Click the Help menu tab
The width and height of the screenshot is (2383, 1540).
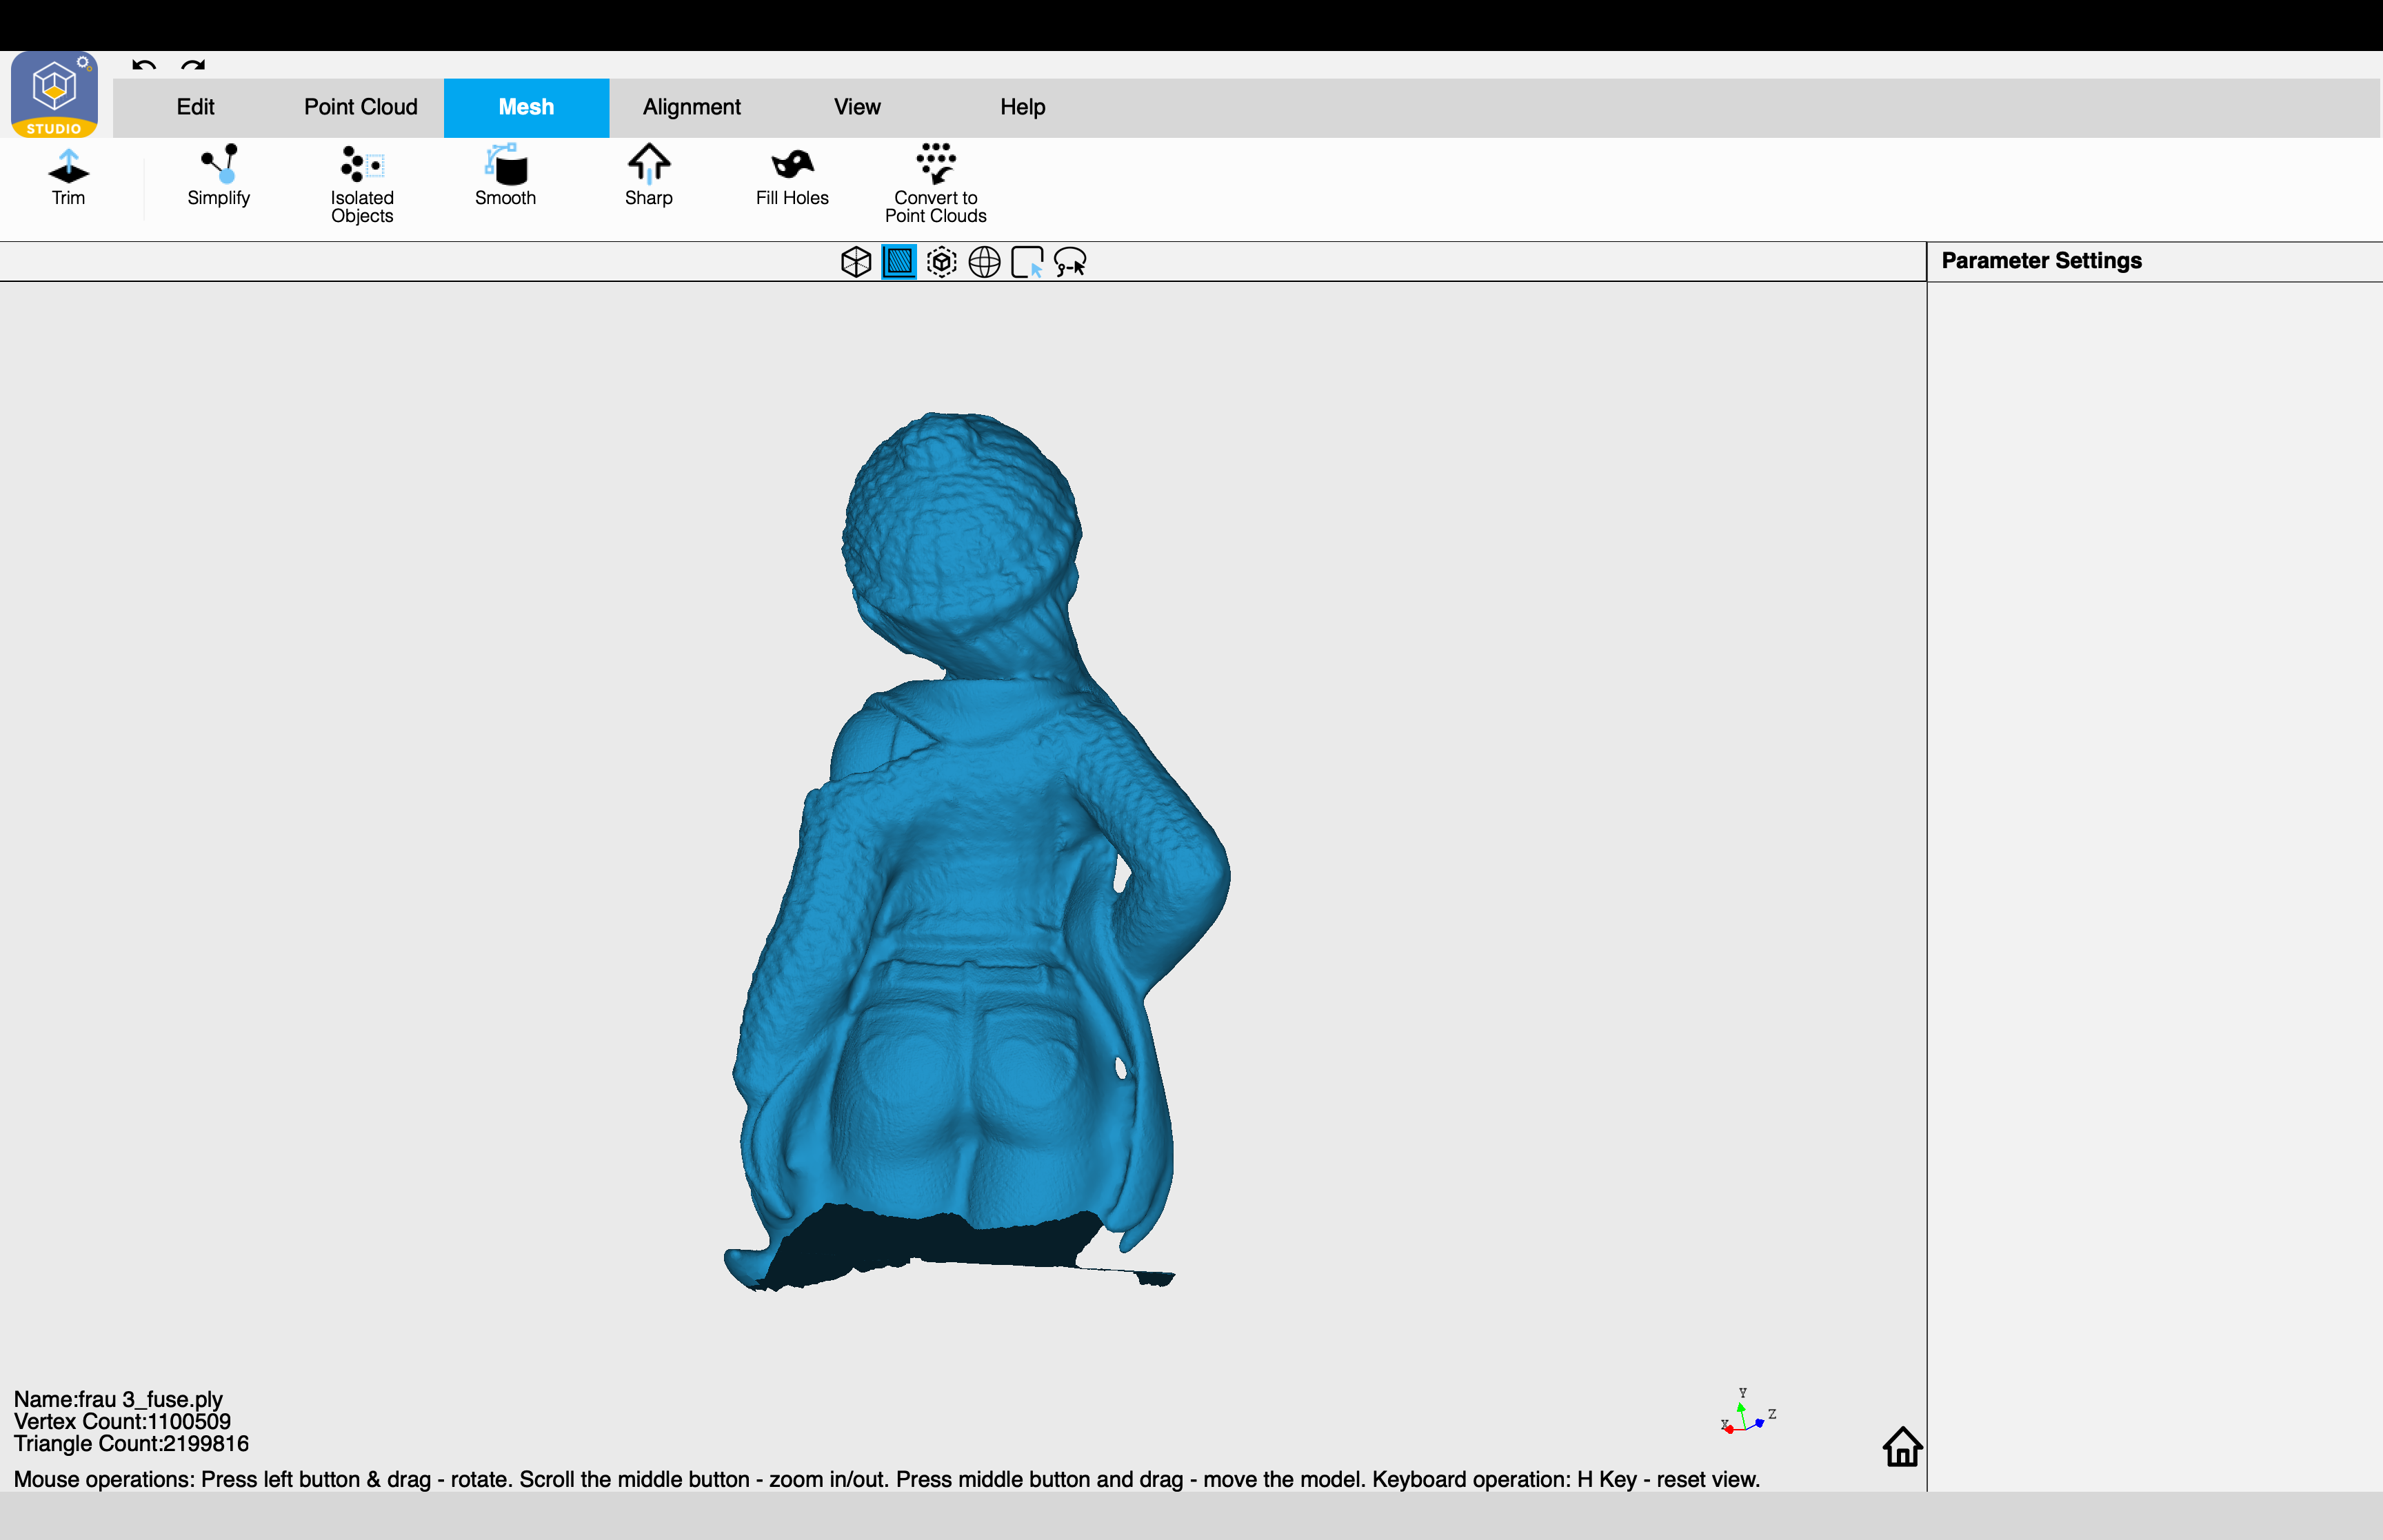click(x=1022, y=107)
